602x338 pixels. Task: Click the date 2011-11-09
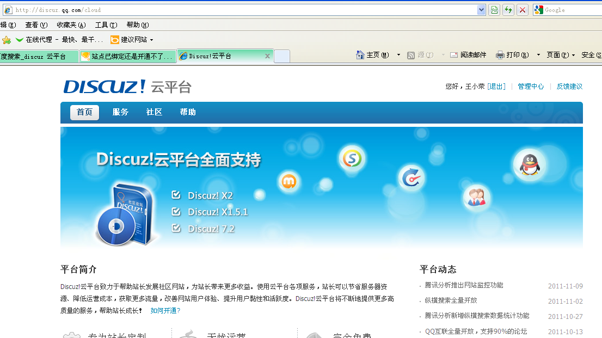coord(565,286)
